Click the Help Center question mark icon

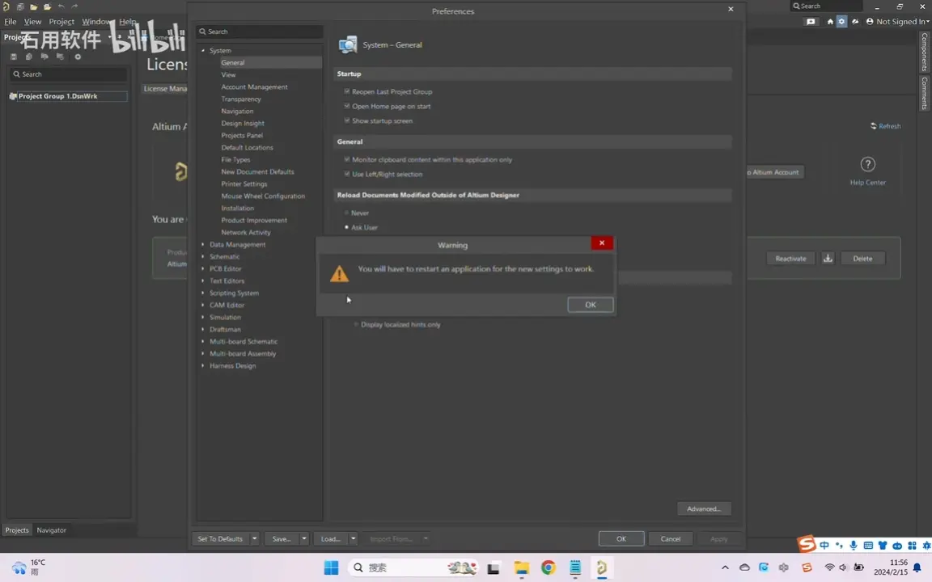tap(867, 165)
